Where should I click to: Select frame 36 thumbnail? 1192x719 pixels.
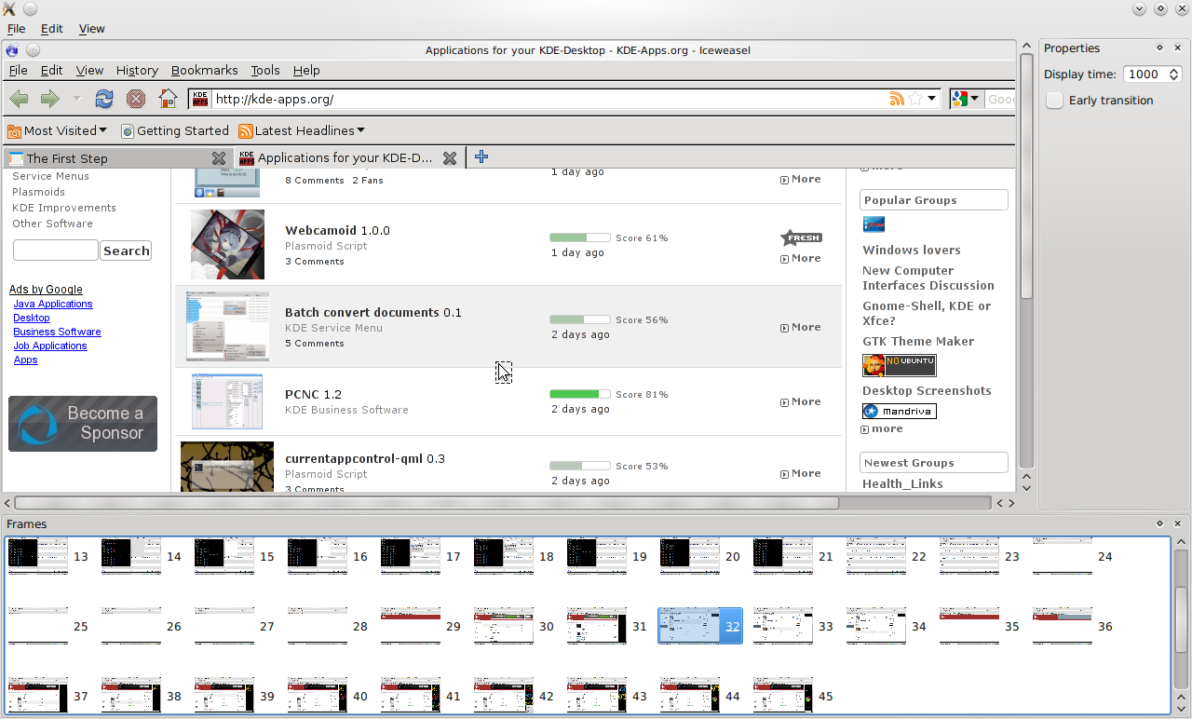(x=1063, y=627)
